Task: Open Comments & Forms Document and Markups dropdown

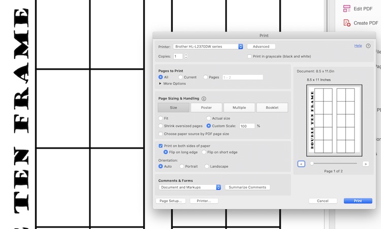Action: (189, 187)
